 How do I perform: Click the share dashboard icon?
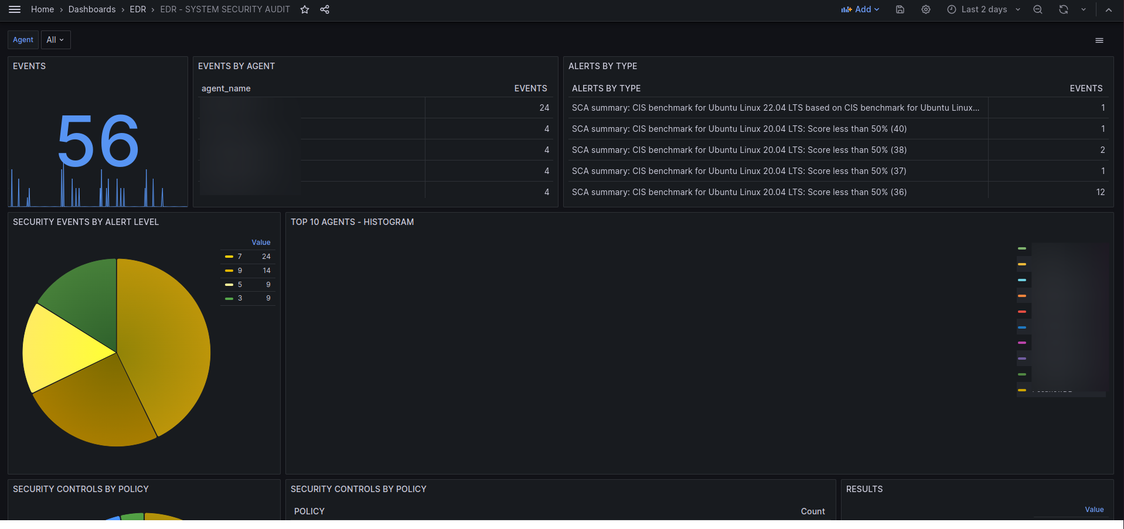325,9
